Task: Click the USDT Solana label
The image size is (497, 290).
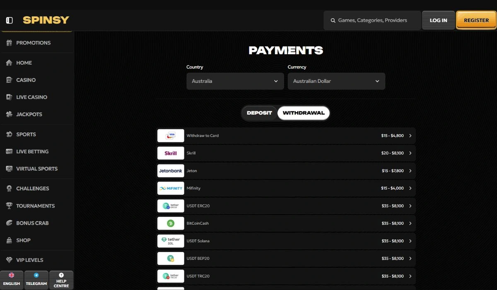Action: pos(198,241)
